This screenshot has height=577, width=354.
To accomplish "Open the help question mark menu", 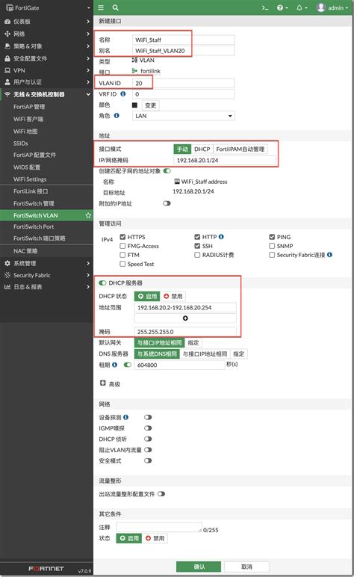I will coord(282,7).
